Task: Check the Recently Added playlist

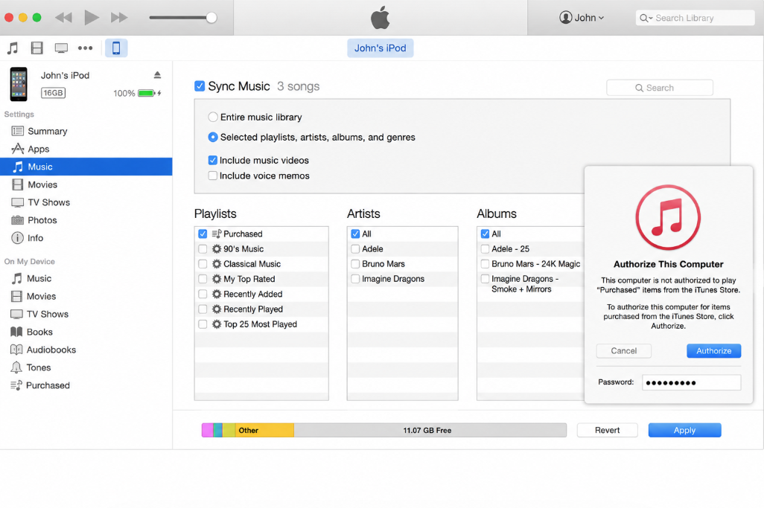Action: [203, 294]
